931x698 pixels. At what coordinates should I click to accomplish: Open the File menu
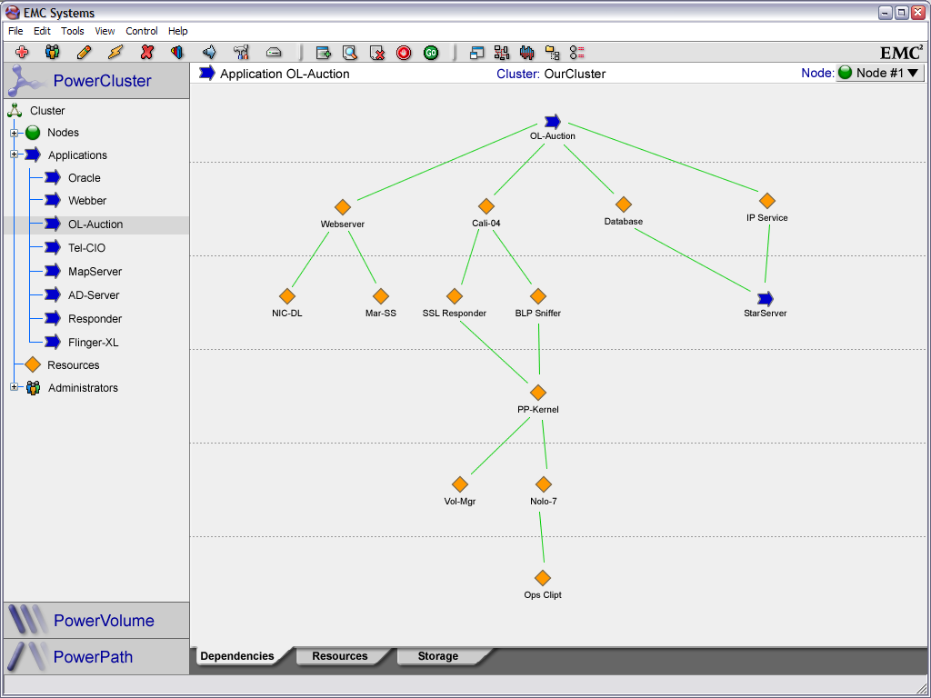point(15,31)
